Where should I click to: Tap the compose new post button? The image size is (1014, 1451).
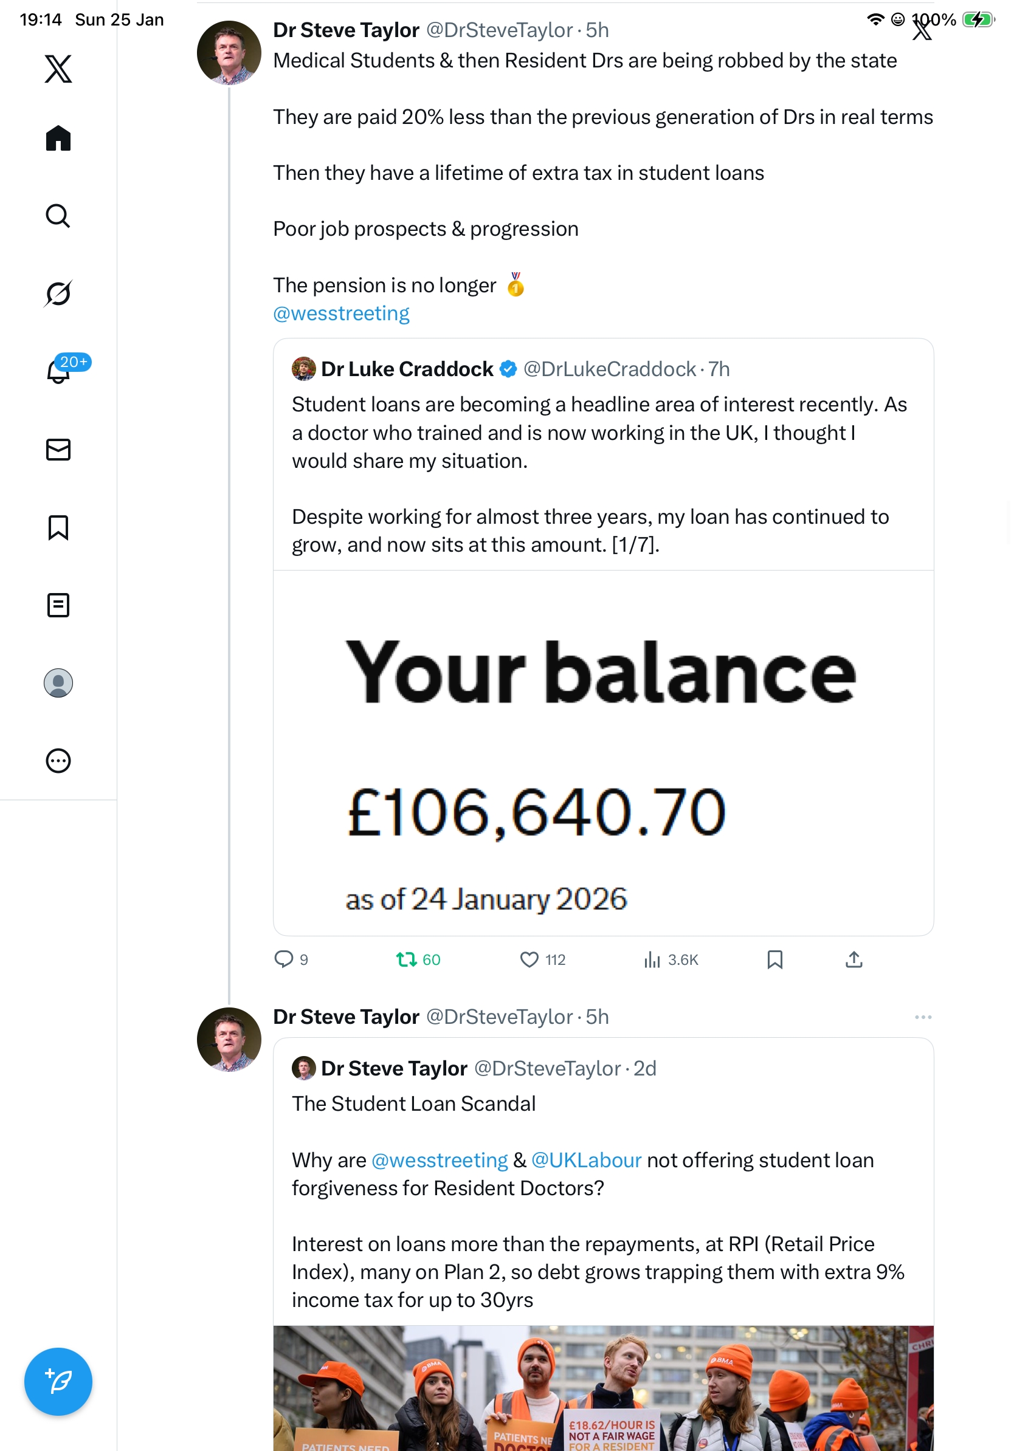pos(58,1382)
